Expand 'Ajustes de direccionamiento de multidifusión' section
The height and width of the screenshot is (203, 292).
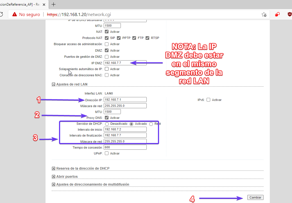click(53, 184)
